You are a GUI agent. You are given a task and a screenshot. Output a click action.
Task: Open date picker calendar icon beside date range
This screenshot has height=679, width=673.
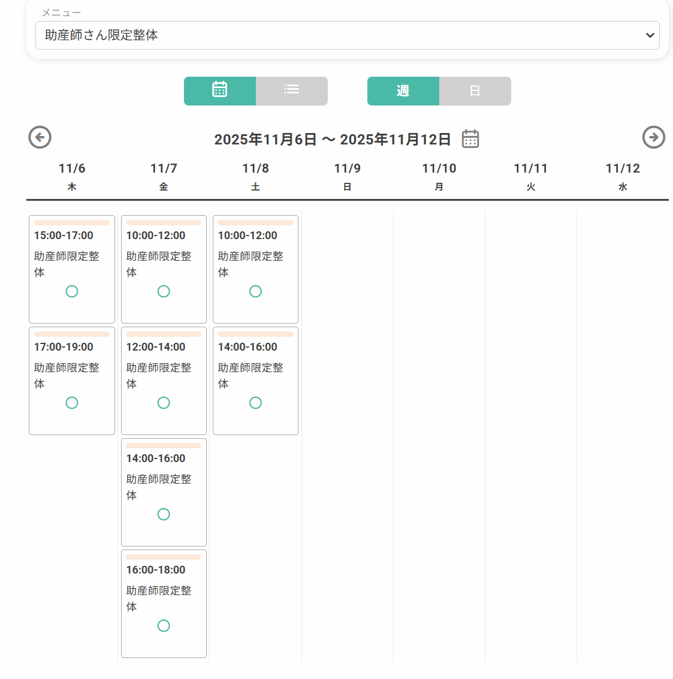(470, 138)
